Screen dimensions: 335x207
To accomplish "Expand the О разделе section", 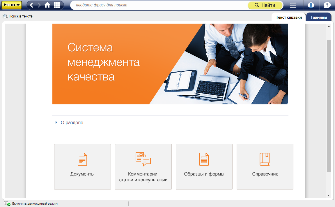I will click(x=72, y=123).
